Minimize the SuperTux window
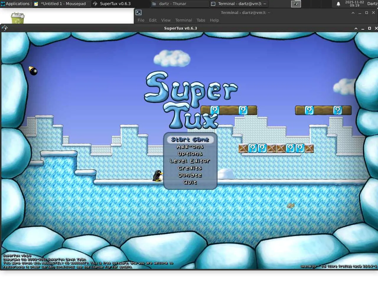This screenshot has height=284, width=378. (x=363, y=28)
